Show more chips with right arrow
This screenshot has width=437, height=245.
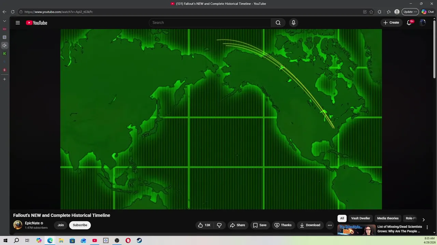tap(424, 220)
